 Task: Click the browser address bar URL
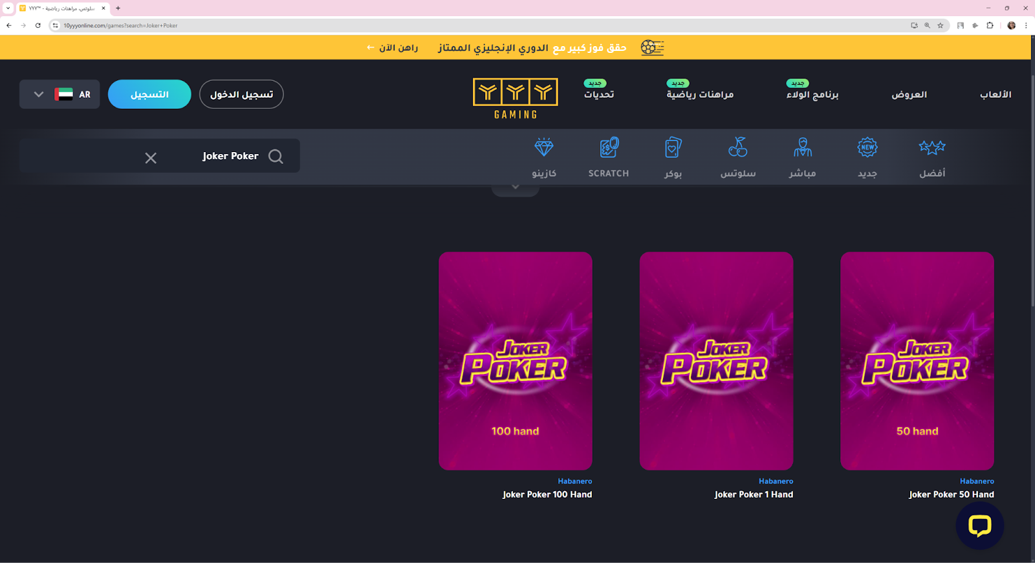(x=120, y=25)
